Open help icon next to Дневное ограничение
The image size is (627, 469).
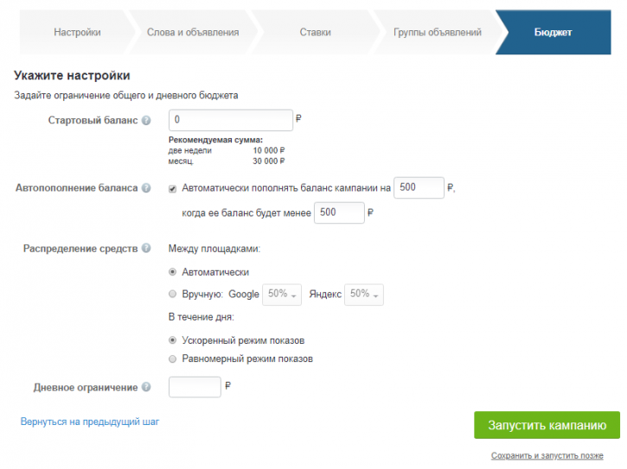(x=146, y=387)
